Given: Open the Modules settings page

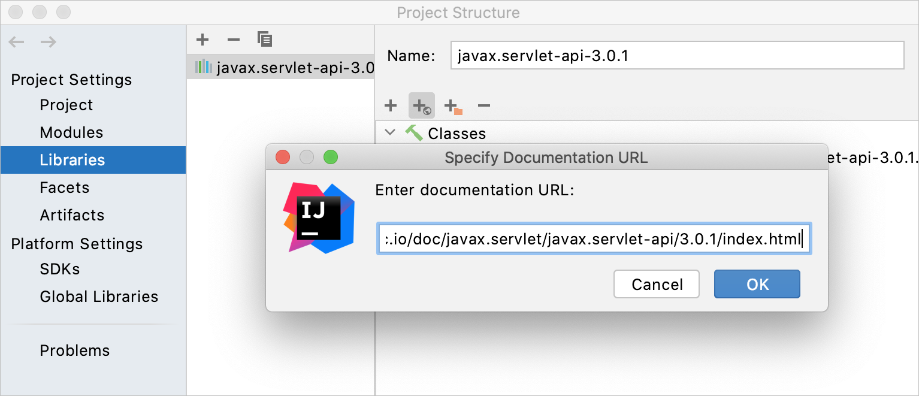Looking at the screenshot, I should [x=71, y=132].
